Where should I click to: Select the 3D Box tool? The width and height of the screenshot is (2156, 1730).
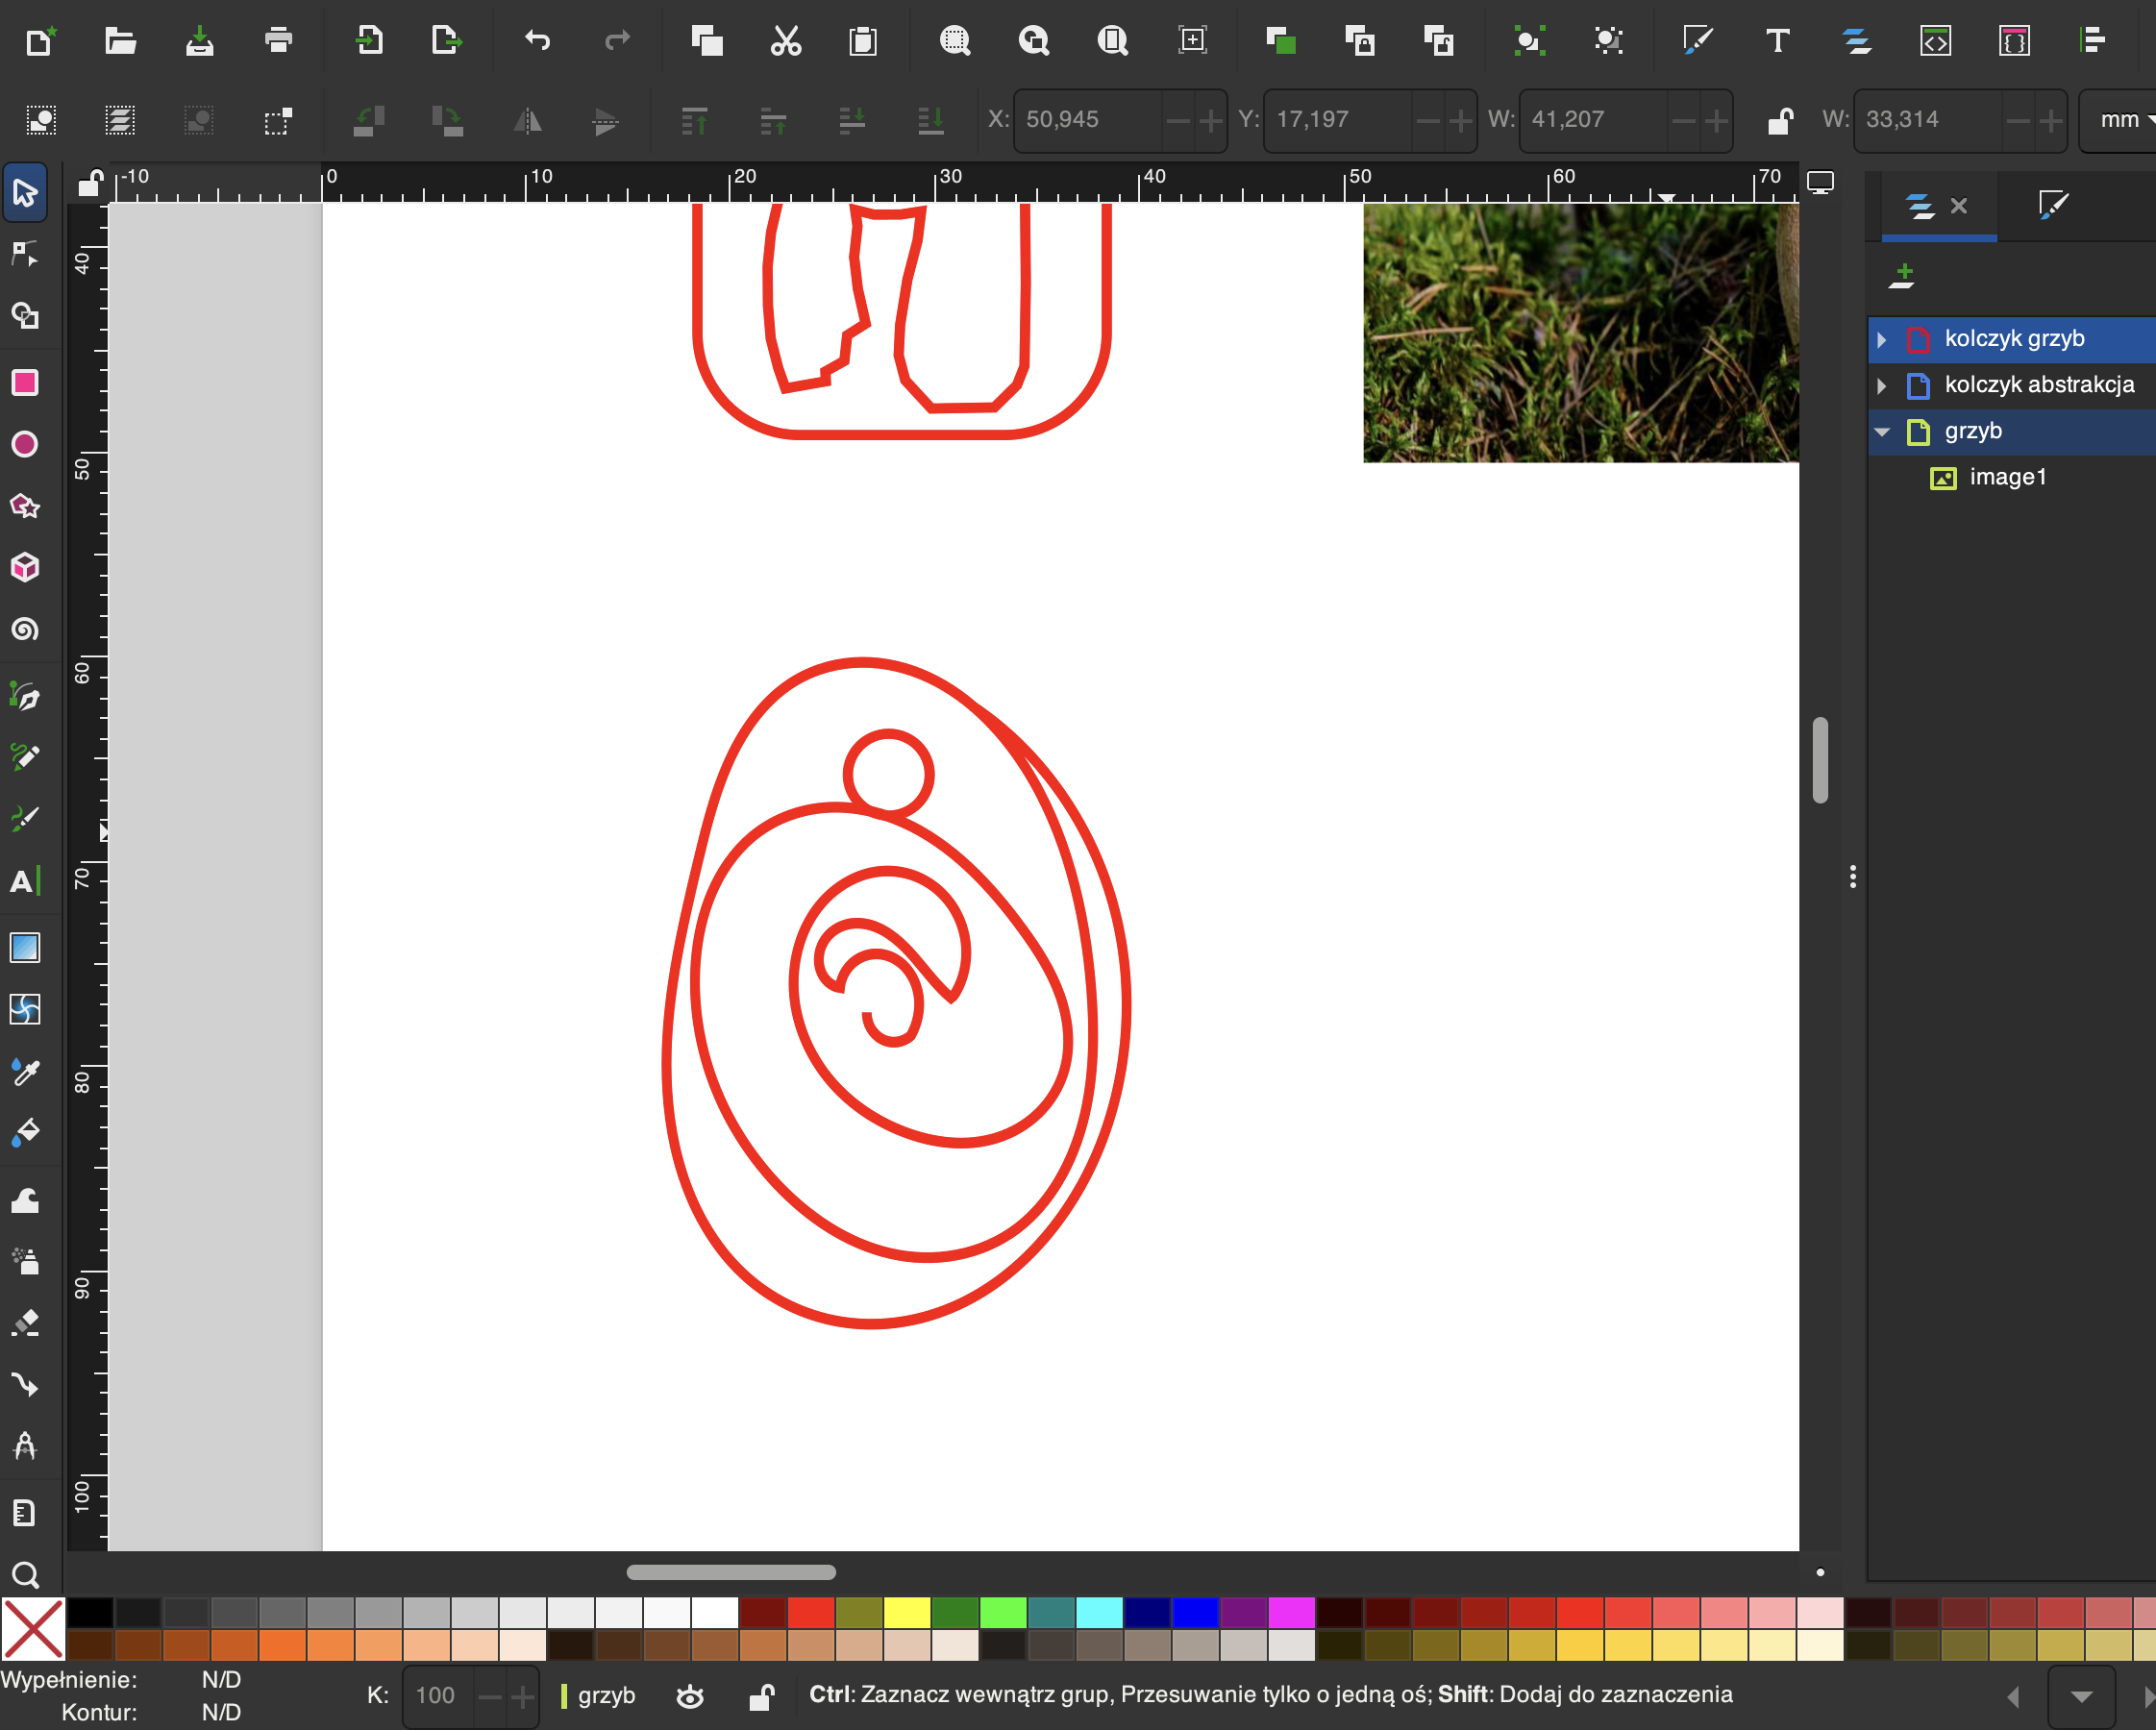point(25,568)
